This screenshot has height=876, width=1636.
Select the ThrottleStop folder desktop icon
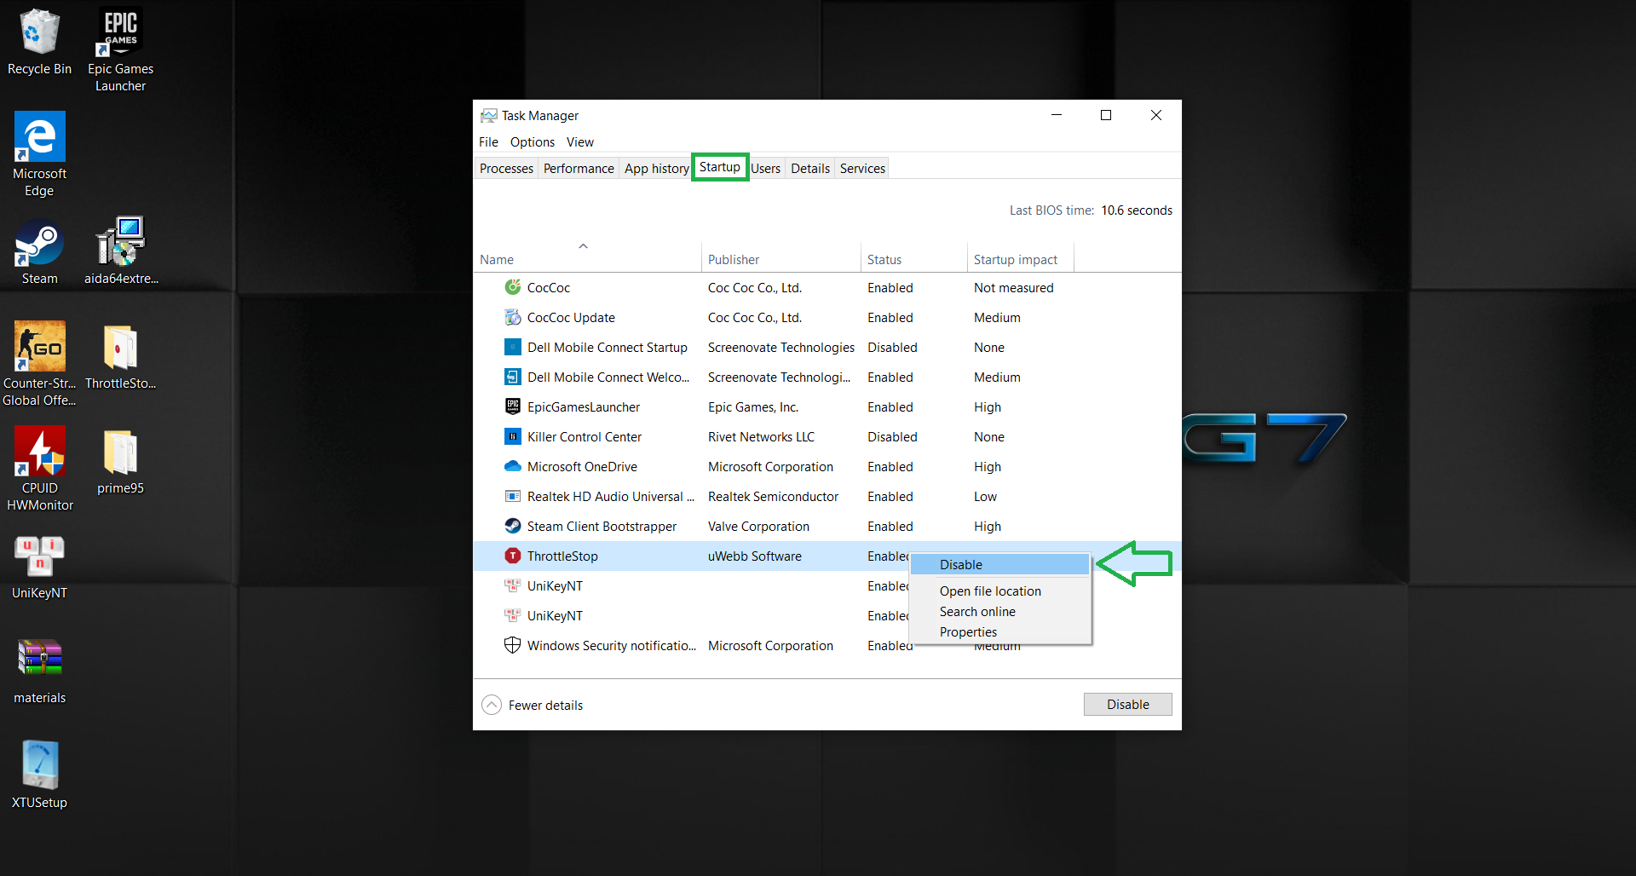[x=120, y=357]
